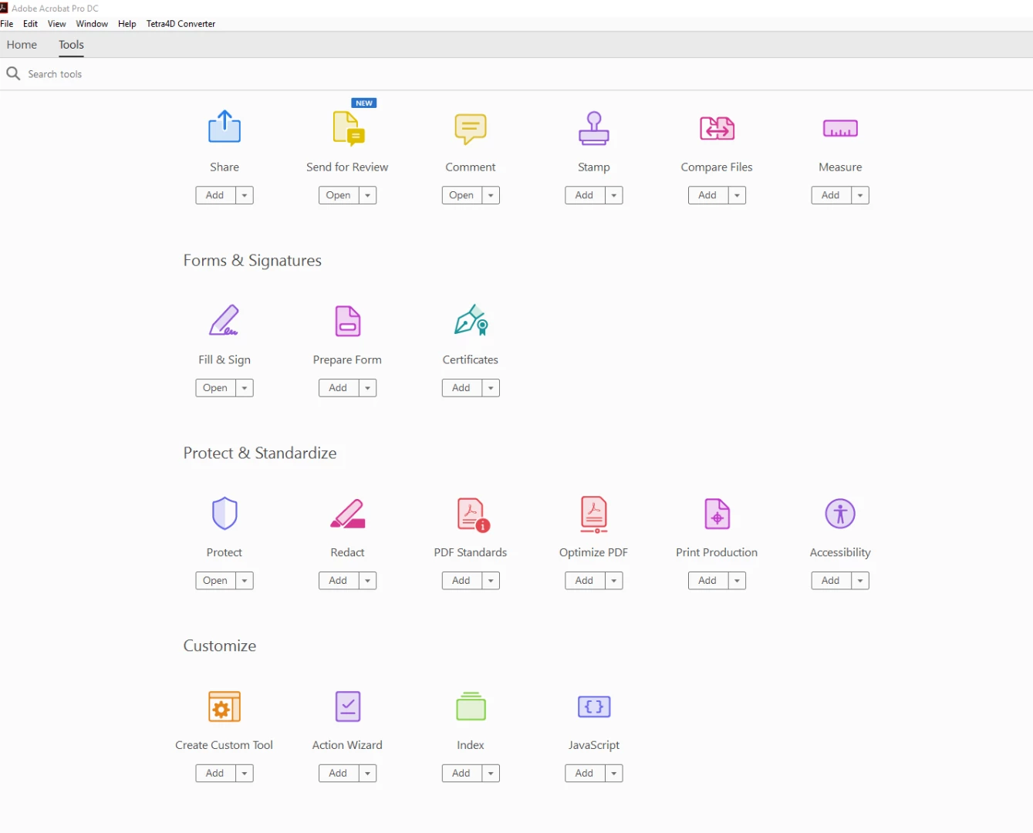This screenshot has height=833, width=1033.
Task: Open the Fill & Sign icon
Action: (x=224, y=320)
